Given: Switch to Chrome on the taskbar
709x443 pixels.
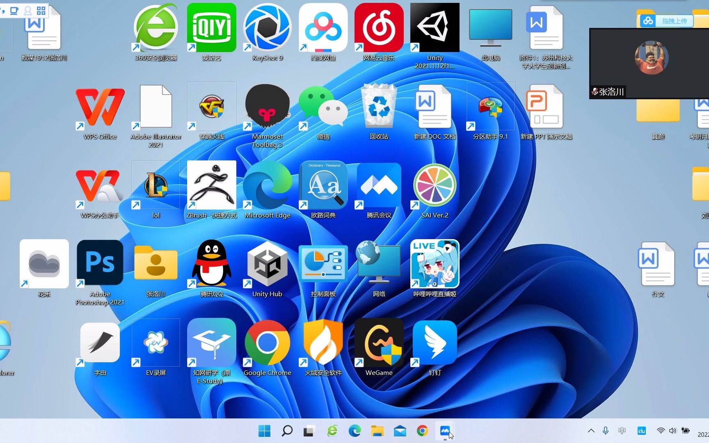Looking at the screenshot, I should tap(422, 431).
